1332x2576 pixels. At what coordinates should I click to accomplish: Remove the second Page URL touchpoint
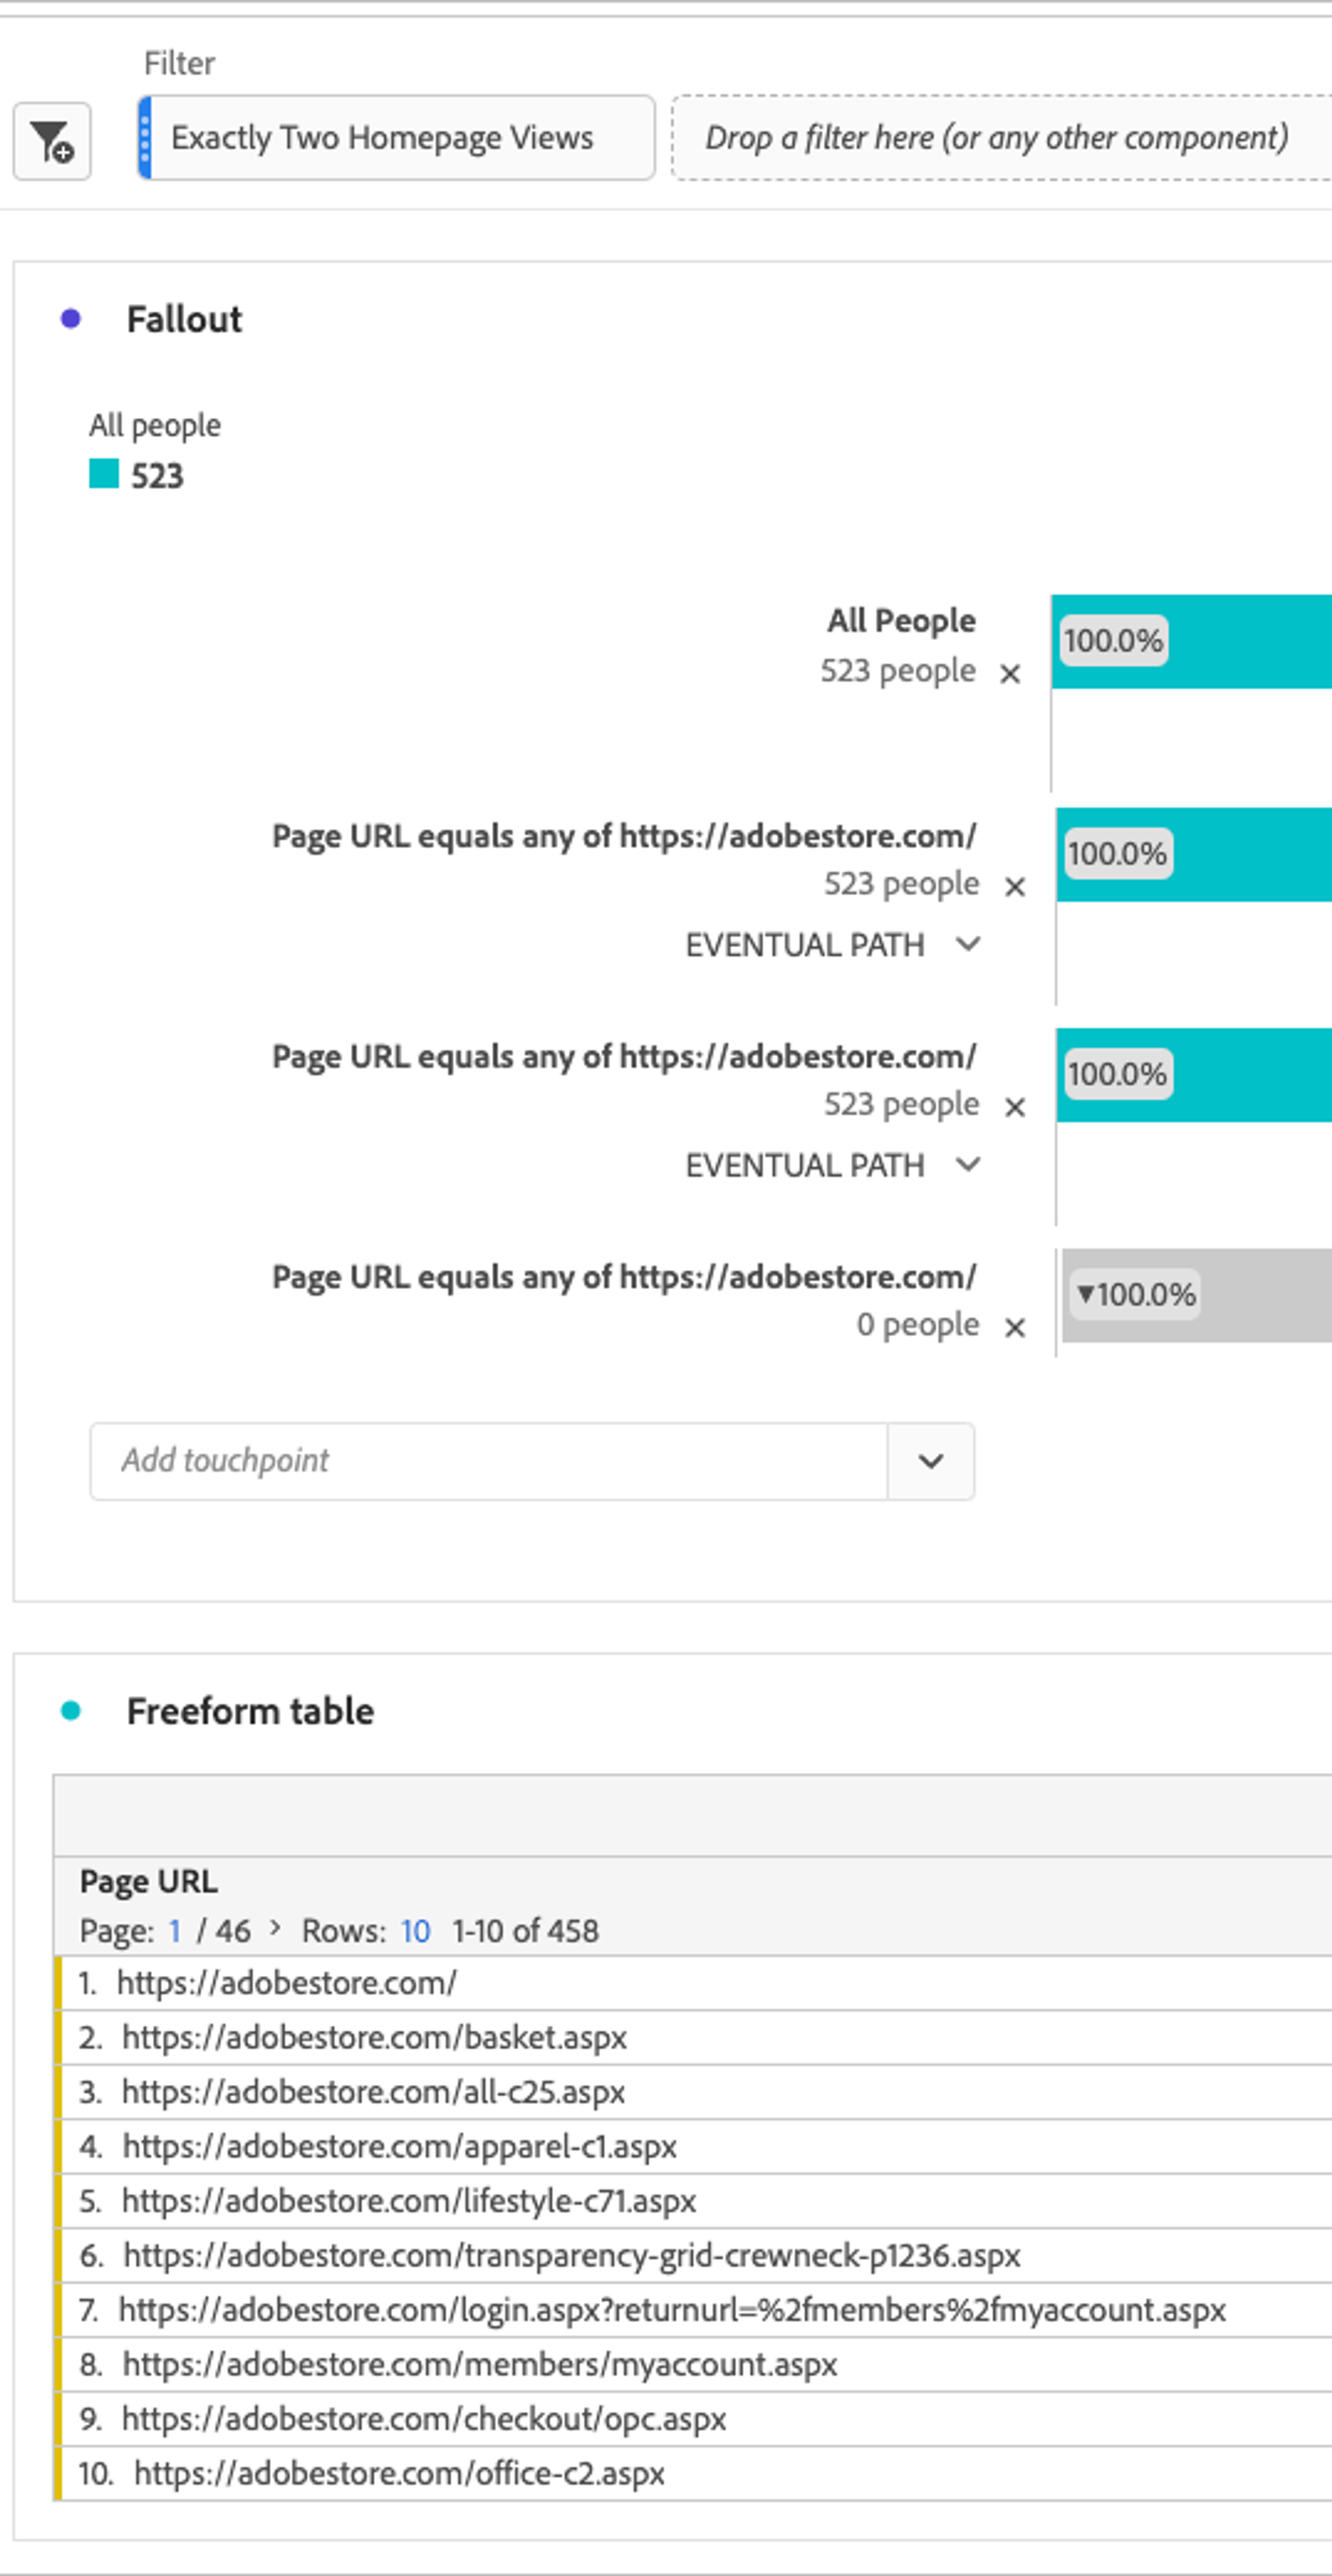pyautogui.click(x=1015, y=1107)
